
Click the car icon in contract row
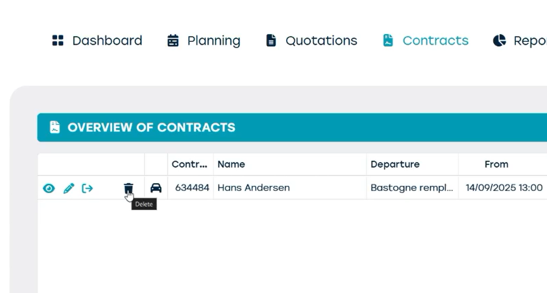click(x=156, y=188)
